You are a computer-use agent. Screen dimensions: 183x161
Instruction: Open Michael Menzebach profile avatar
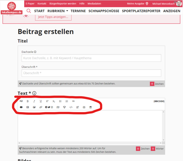pyautogui.click(x=179, y=4)
